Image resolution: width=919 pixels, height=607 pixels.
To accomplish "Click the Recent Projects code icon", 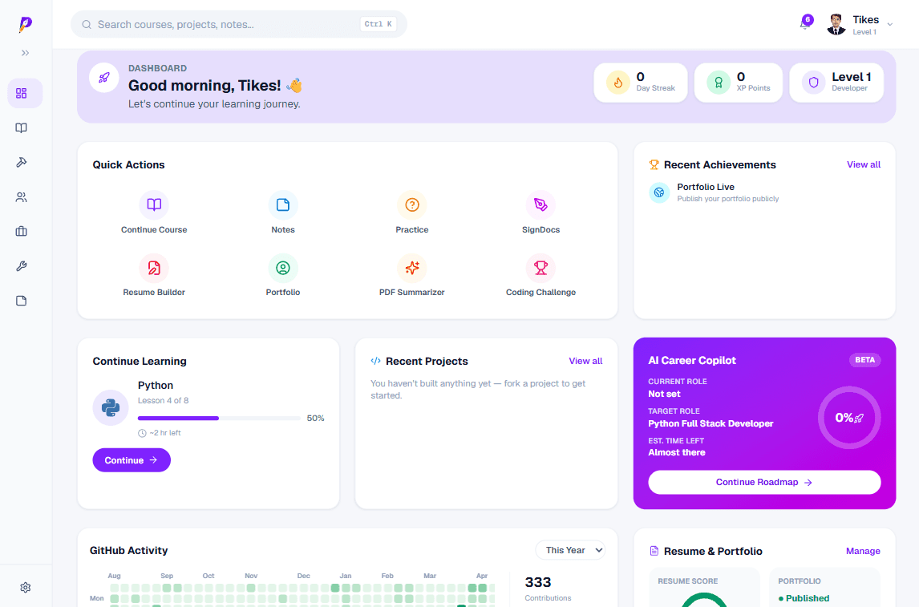I will (x=375, y=361).
